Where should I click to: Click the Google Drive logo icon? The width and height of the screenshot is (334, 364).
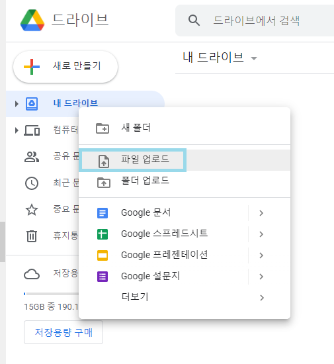coord(32,21)
